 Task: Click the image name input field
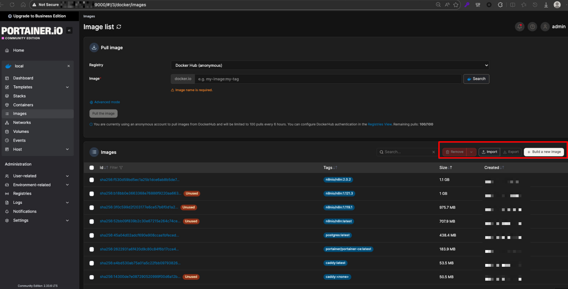(x=328, y=79)
